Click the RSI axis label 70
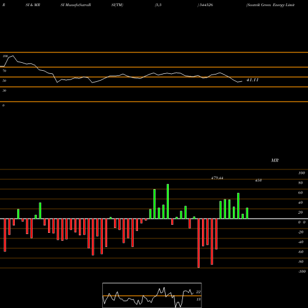Image resolution: width=308 pixels, height=308 pixels. coord(4,71)
